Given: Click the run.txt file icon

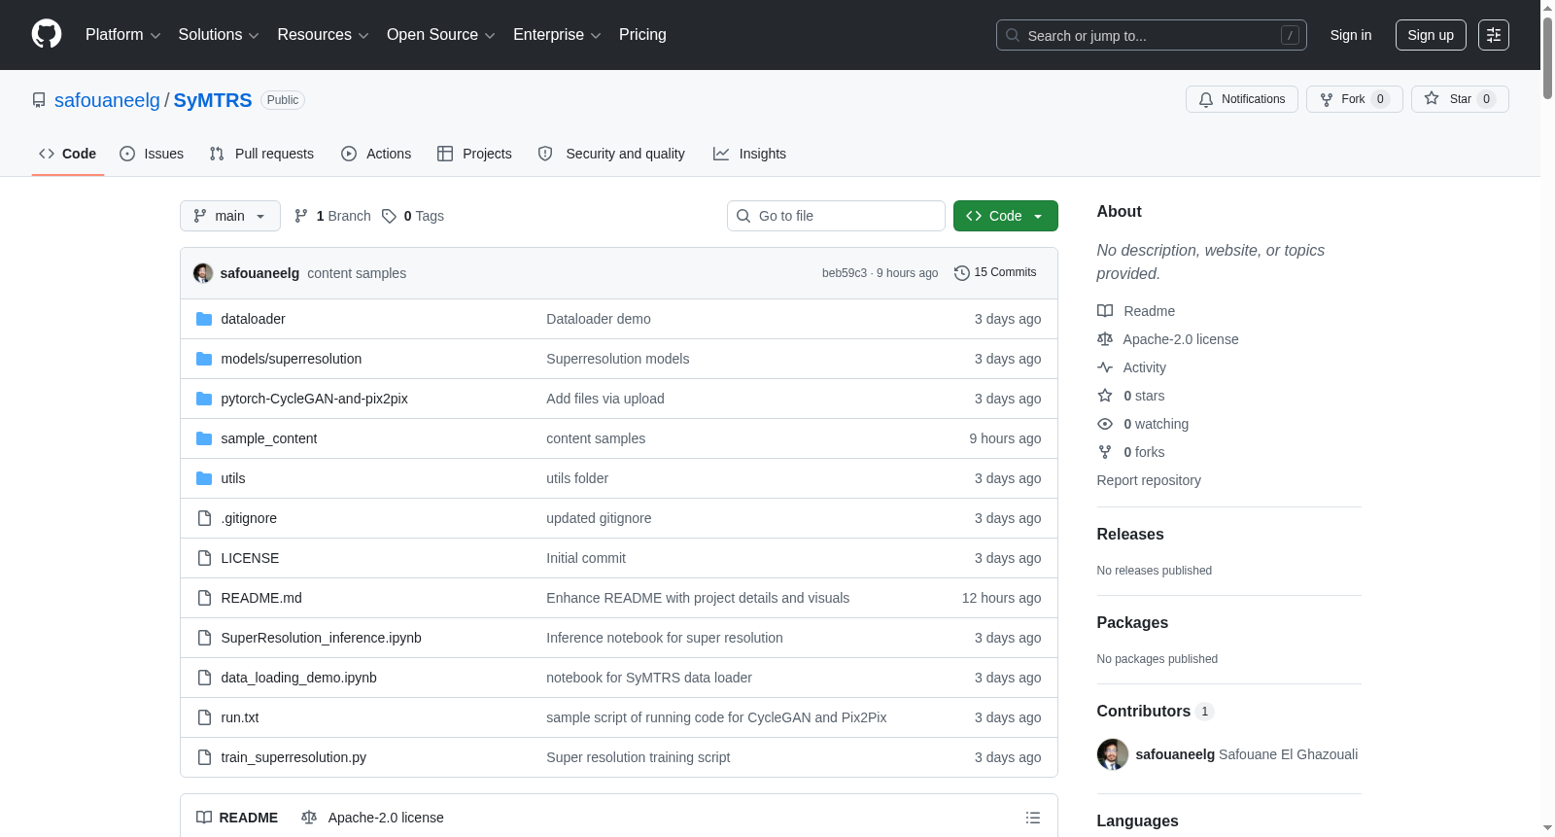Looking at the screenshot, I should tap(204, 717).
